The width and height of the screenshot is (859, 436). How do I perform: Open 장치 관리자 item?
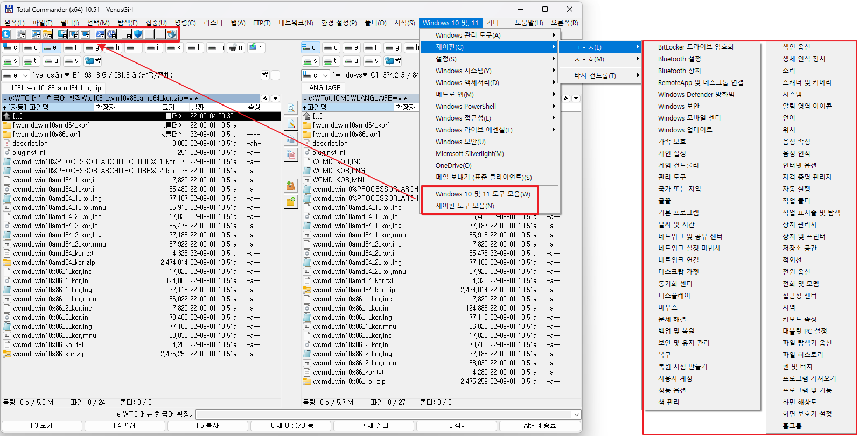click(x=800, y=224)
